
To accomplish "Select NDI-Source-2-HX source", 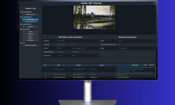I will (30, 22).
